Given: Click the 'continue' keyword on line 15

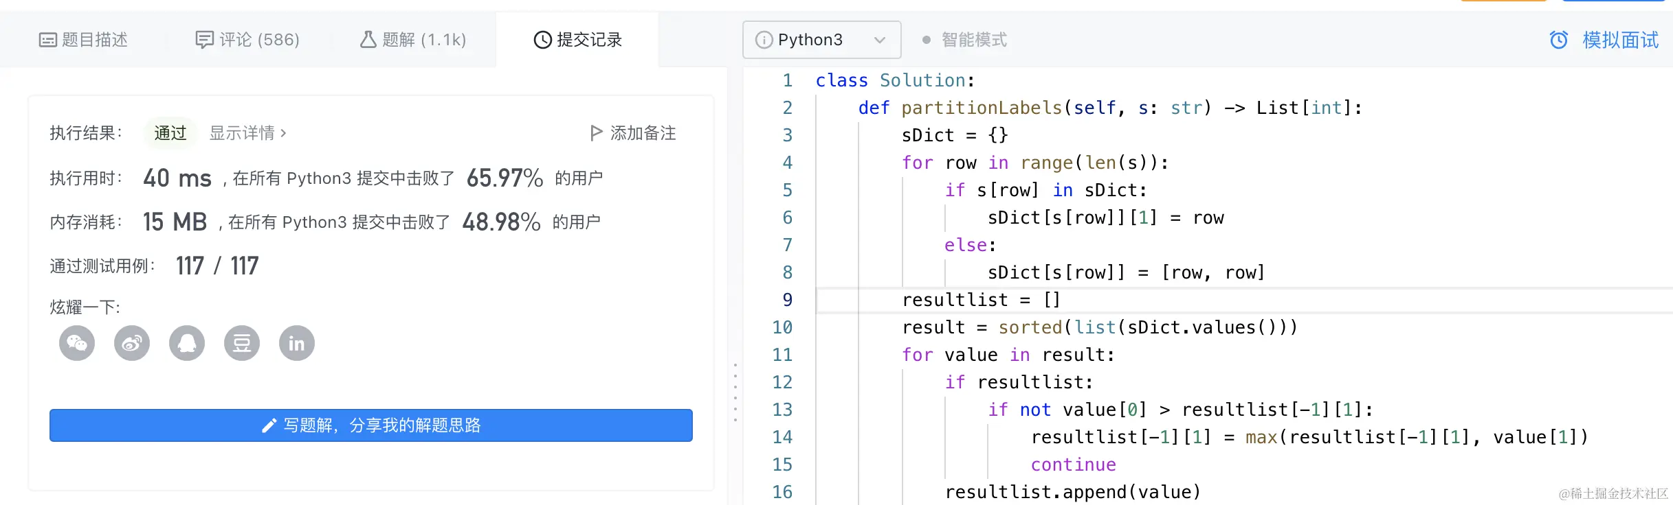Looking at the screenshot, I should 1073,465.
